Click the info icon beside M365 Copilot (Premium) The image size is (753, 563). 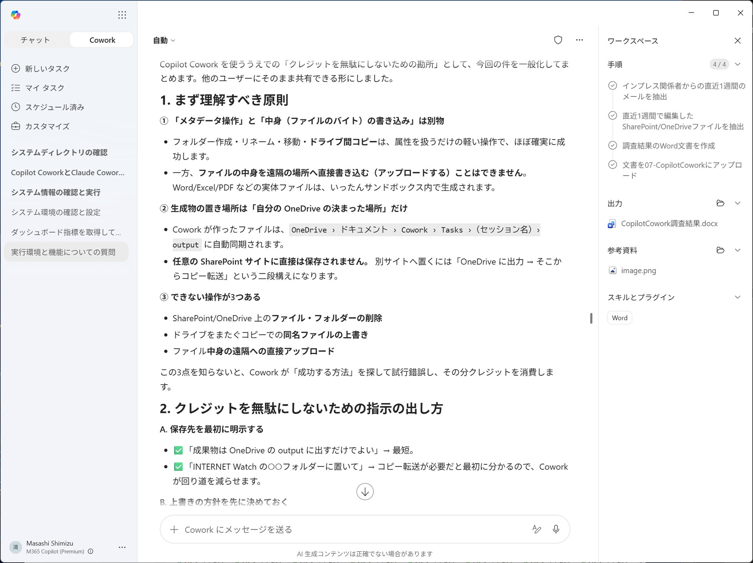[x=91, y=552]
